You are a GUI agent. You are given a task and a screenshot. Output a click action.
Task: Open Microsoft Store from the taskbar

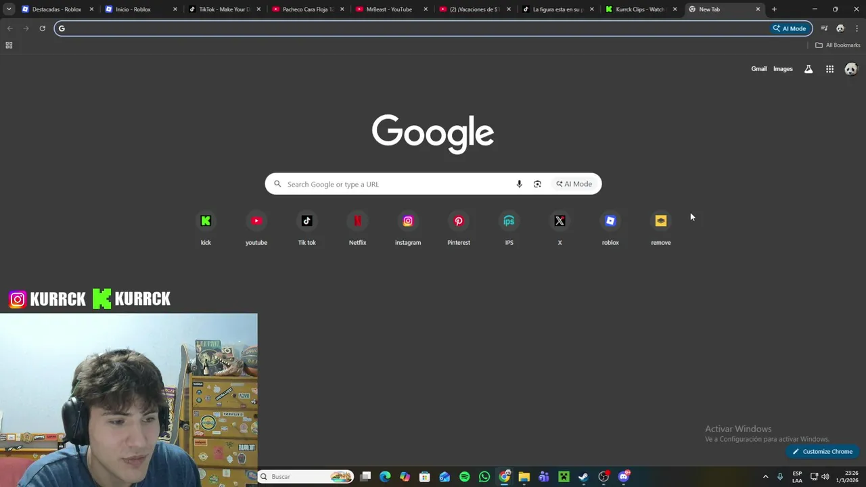(424, 477)
